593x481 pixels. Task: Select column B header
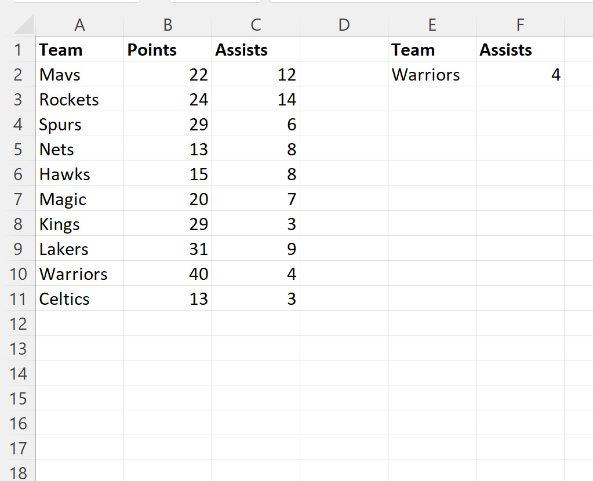coord(168,25)
